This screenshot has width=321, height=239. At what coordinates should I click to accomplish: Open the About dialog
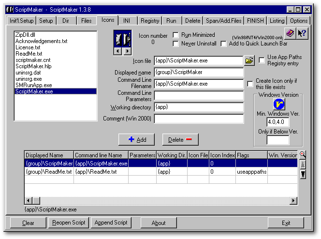(159, 223)
